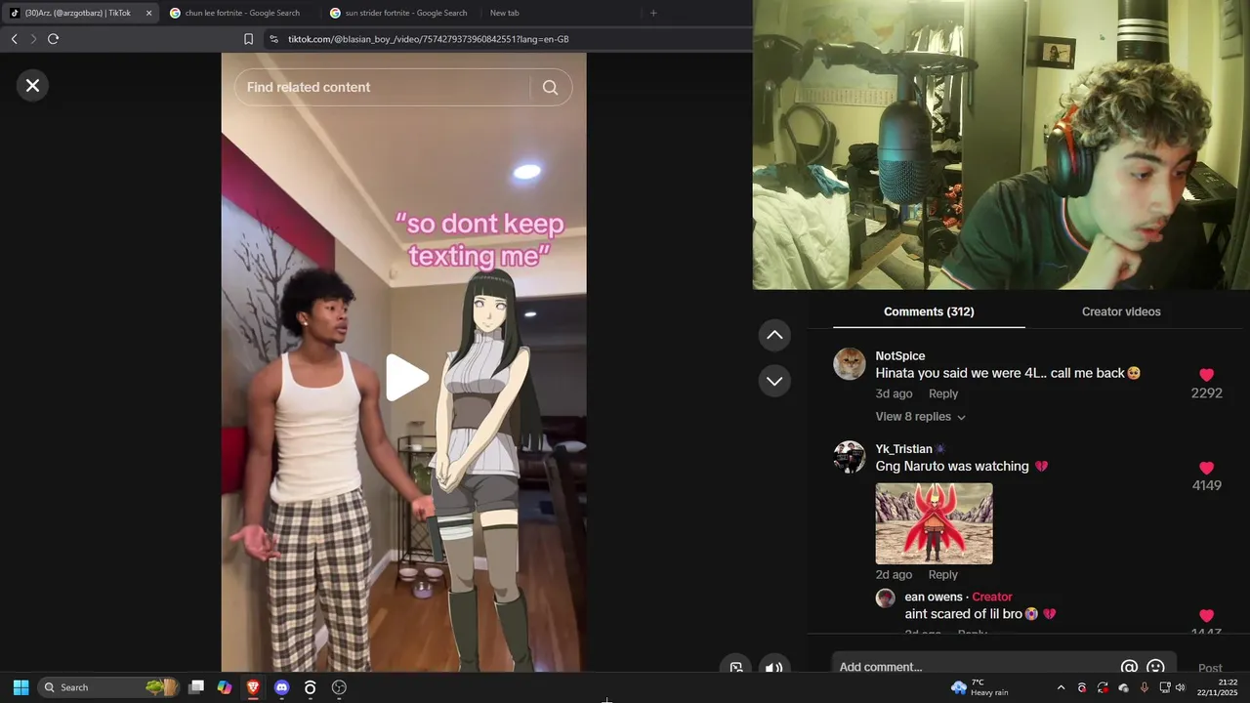Image resolution: width=1250 pixels, height=703 pixels.
Task: Close the TikTok browser tab
Action: pos(148,13)
